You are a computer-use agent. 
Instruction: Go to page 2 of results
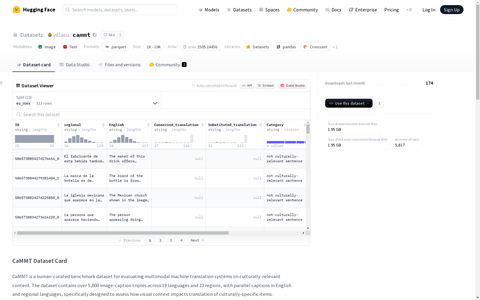tap(160, 240)
